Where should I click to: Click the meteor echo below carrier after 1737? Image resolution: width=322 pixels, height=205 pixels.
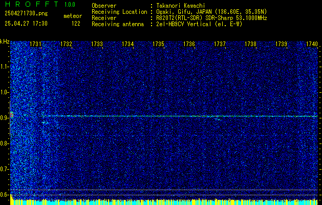pos(218,119)
